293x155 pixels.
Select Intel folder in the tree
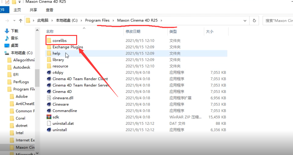tap(17, 133)
